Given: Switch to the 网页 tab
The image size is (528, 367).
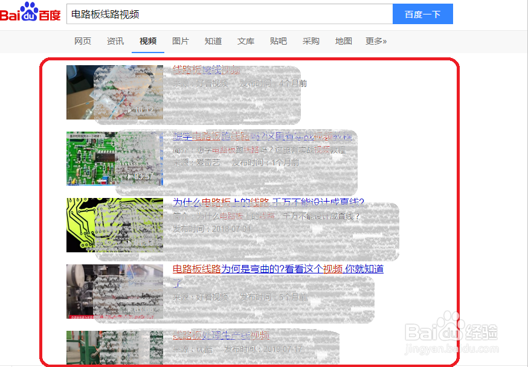Looking at the screenshot, I should [83, 41].
